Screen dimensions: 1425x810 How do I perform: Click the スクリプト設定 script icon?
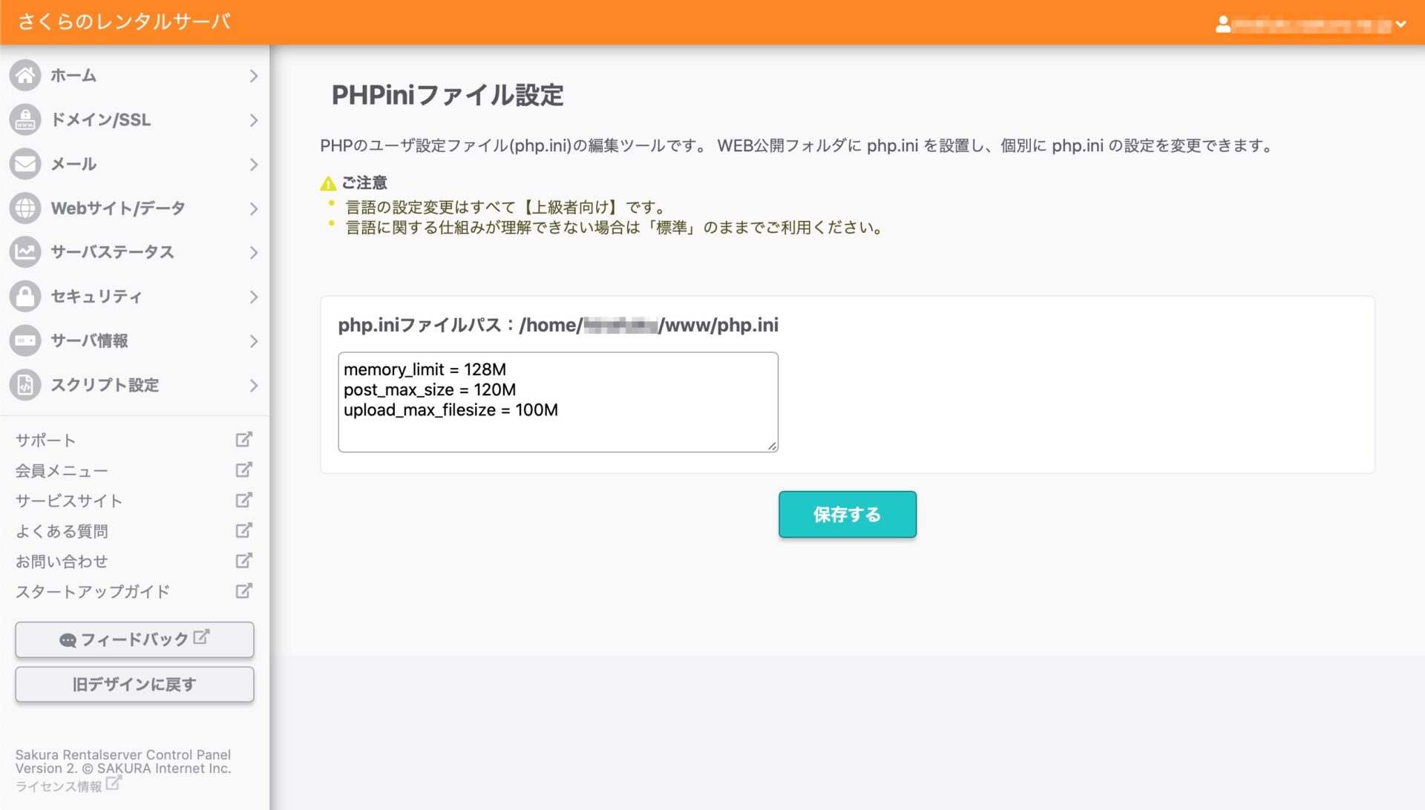pos(26,385)
